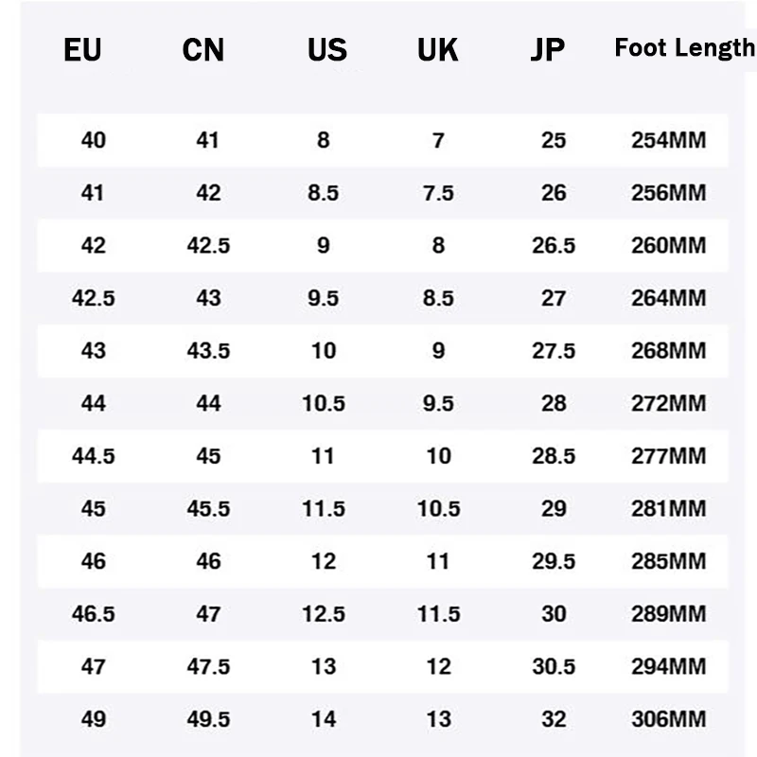Select EU size 44.5 cell
The width and height of the screenshot is (757, 757).
93,456
